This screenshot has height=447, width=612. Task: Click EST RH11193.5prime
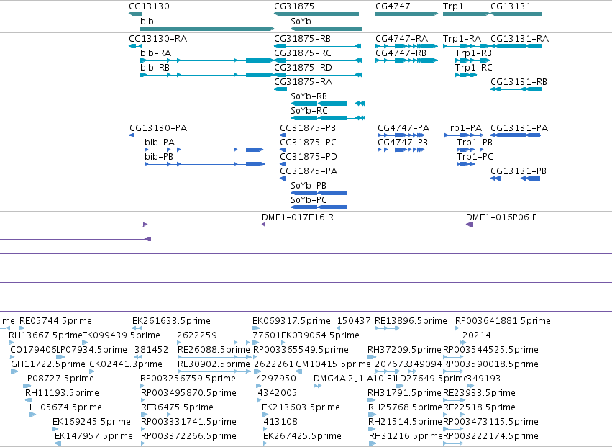(x=62, y=393)
